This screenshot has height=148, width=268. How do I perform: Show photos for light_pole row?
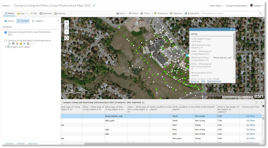[x=252, y=120]
